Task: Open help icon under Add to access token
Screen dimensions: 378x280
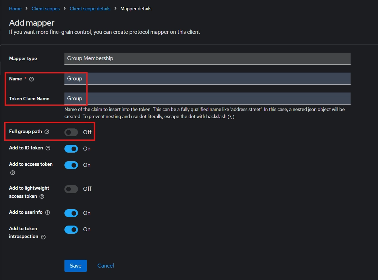Action: [x=12, y=173]
